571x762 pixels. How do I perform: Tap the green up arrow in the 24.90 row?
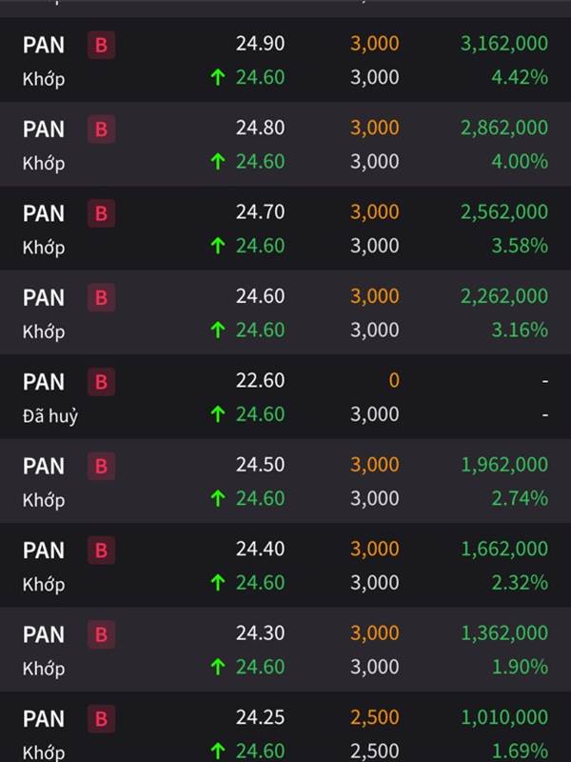[218, 77]
